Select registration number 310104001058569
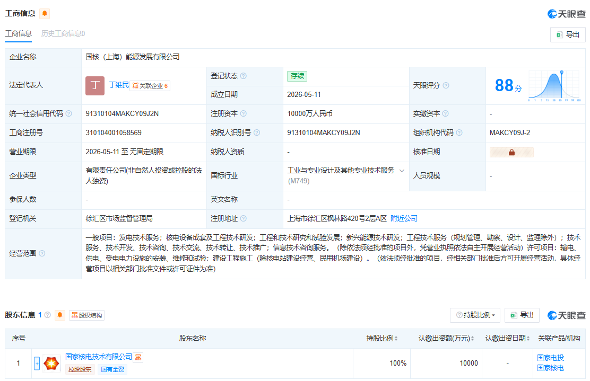Screen dimensions: 590x381 tap(114, 132)
